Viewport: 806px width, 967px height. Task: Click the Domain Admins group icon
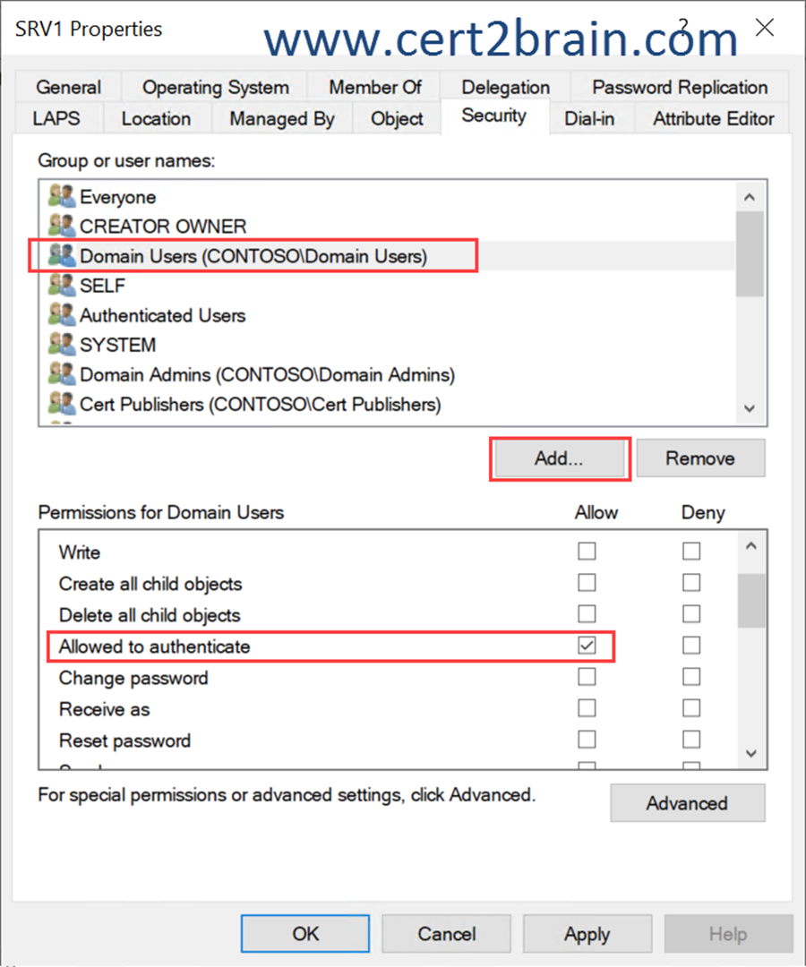62,374
